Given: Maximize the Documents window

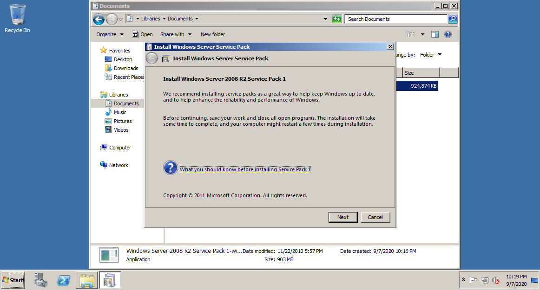Looking at the screenshot, I should (445, 6).
